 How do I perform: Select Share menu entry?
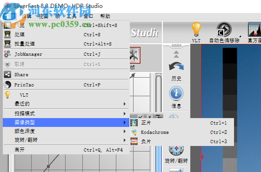pyautogui.click(x=66, y=74)
